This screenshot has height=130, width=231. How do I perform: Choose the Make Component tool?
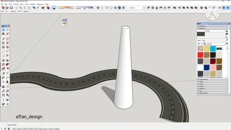click(8, 30)
